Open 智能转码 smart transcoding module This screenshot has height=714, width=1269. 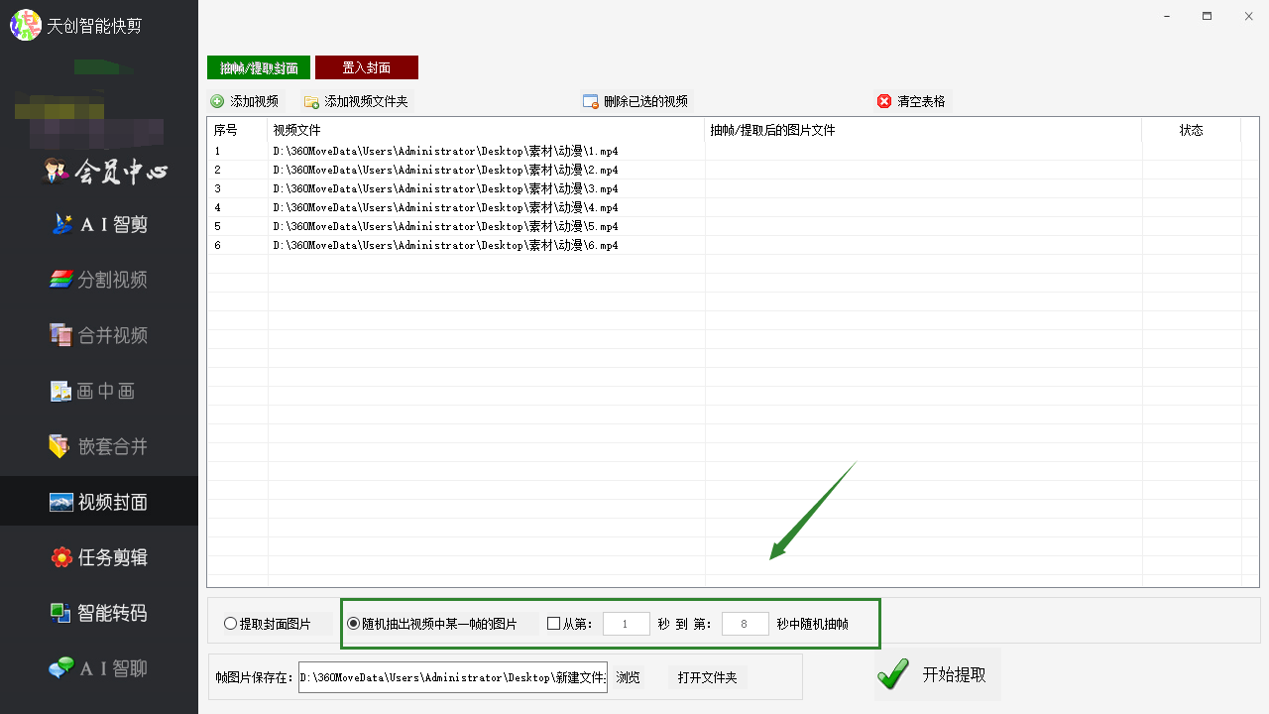(99, 613)
